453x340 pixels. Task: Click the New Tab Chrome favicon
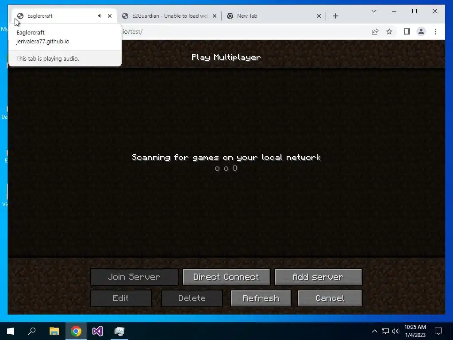click(x=230, y=16)
